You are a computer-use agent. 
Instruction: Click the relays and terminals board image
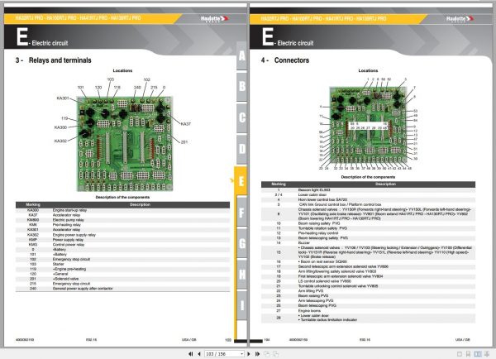pyautogui.click(x=125, y=144)
